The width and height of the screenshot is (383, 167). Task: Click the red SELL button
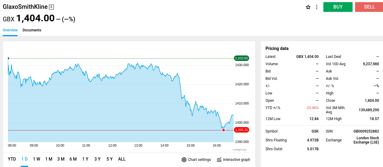[369, 7]
